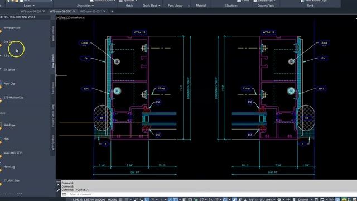Select the left 236 callout tag
357x201 pixels.
tap(158, 102)
